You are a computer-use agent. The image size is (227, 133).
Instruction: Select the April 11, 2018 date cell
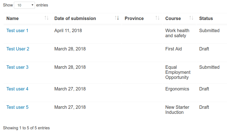(x=68, y=31)
